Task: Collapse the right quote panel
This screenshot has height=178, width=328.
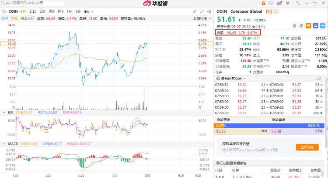Action: 209,12
